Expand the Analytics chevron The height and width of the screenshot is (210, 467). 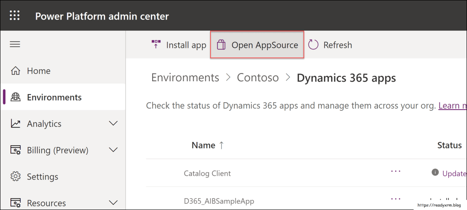coord(113,124)
